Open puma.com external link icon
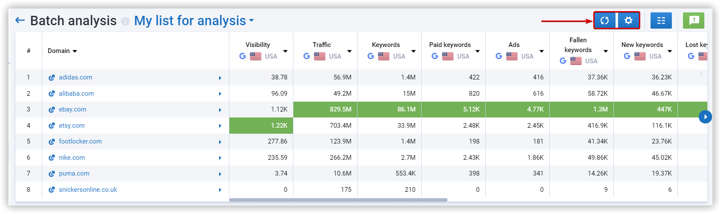The height and width of the screenshot is (214, 721). (x=52, y=174)
